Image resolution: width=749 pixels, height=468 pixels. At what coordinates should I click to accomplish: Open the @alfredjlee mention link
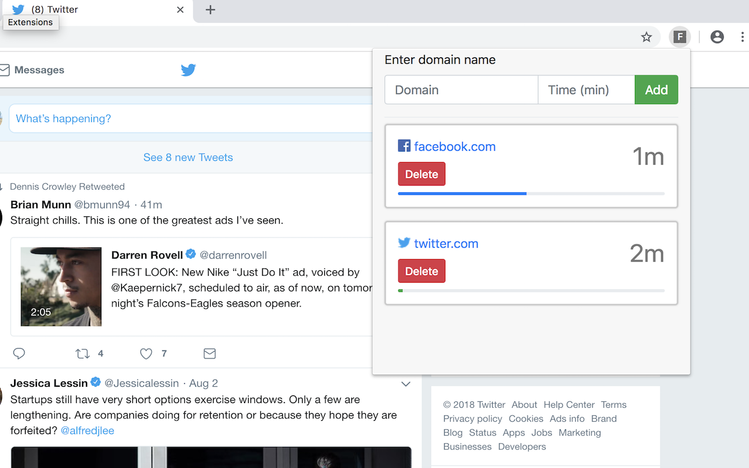coord(88,431)
